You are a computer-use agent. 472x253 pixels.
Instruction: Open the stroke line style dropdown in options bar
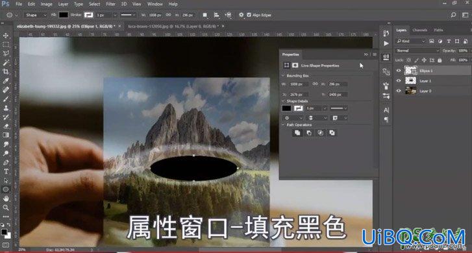point(129,15)
